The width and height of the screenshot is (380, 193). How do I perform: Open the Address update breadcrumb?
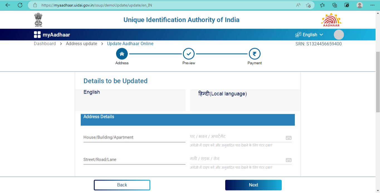coord(81,44)
